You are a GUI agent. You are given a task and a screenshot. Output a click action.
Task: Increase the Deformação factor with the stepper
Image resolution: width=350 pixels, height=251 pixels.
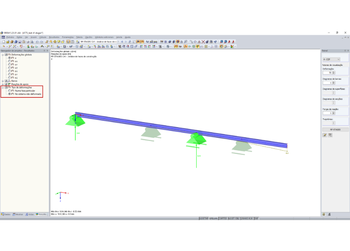point(334,72)
